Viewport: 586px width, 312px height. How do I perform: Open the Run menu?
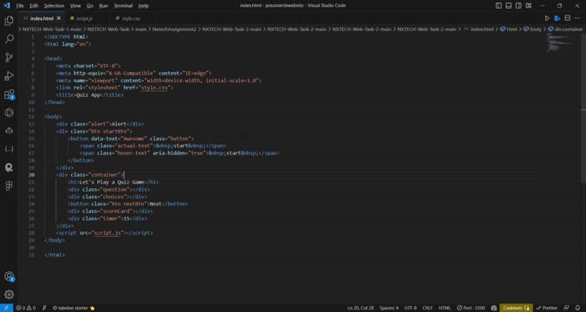(103, 5)
